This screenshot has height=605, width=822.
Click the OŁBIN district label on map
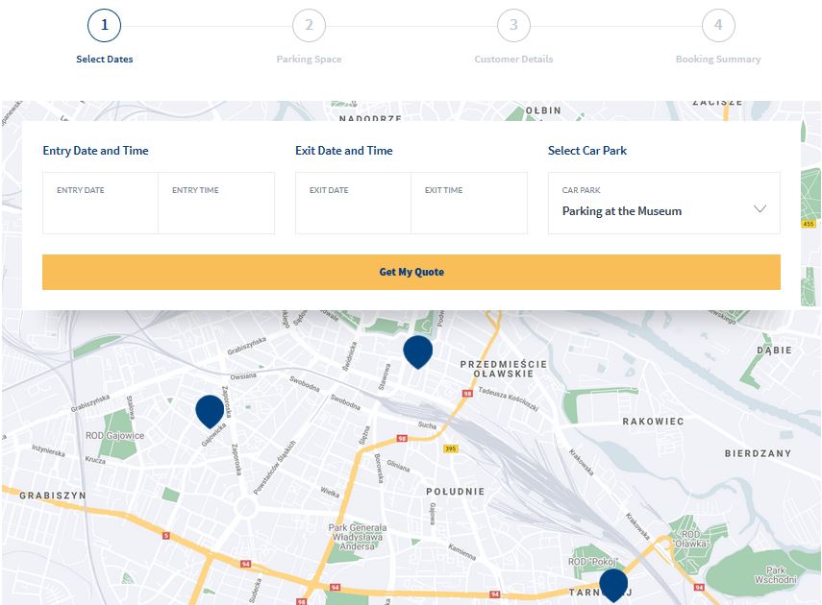pos(543,110)
